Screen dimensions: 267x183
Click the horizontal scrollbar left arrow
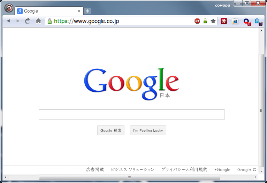pyautogui.click(x=6, y=177)
